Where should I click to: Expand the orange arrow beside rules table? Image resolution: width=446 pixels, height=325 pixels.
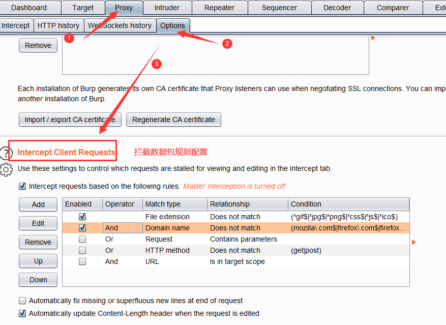413,242
